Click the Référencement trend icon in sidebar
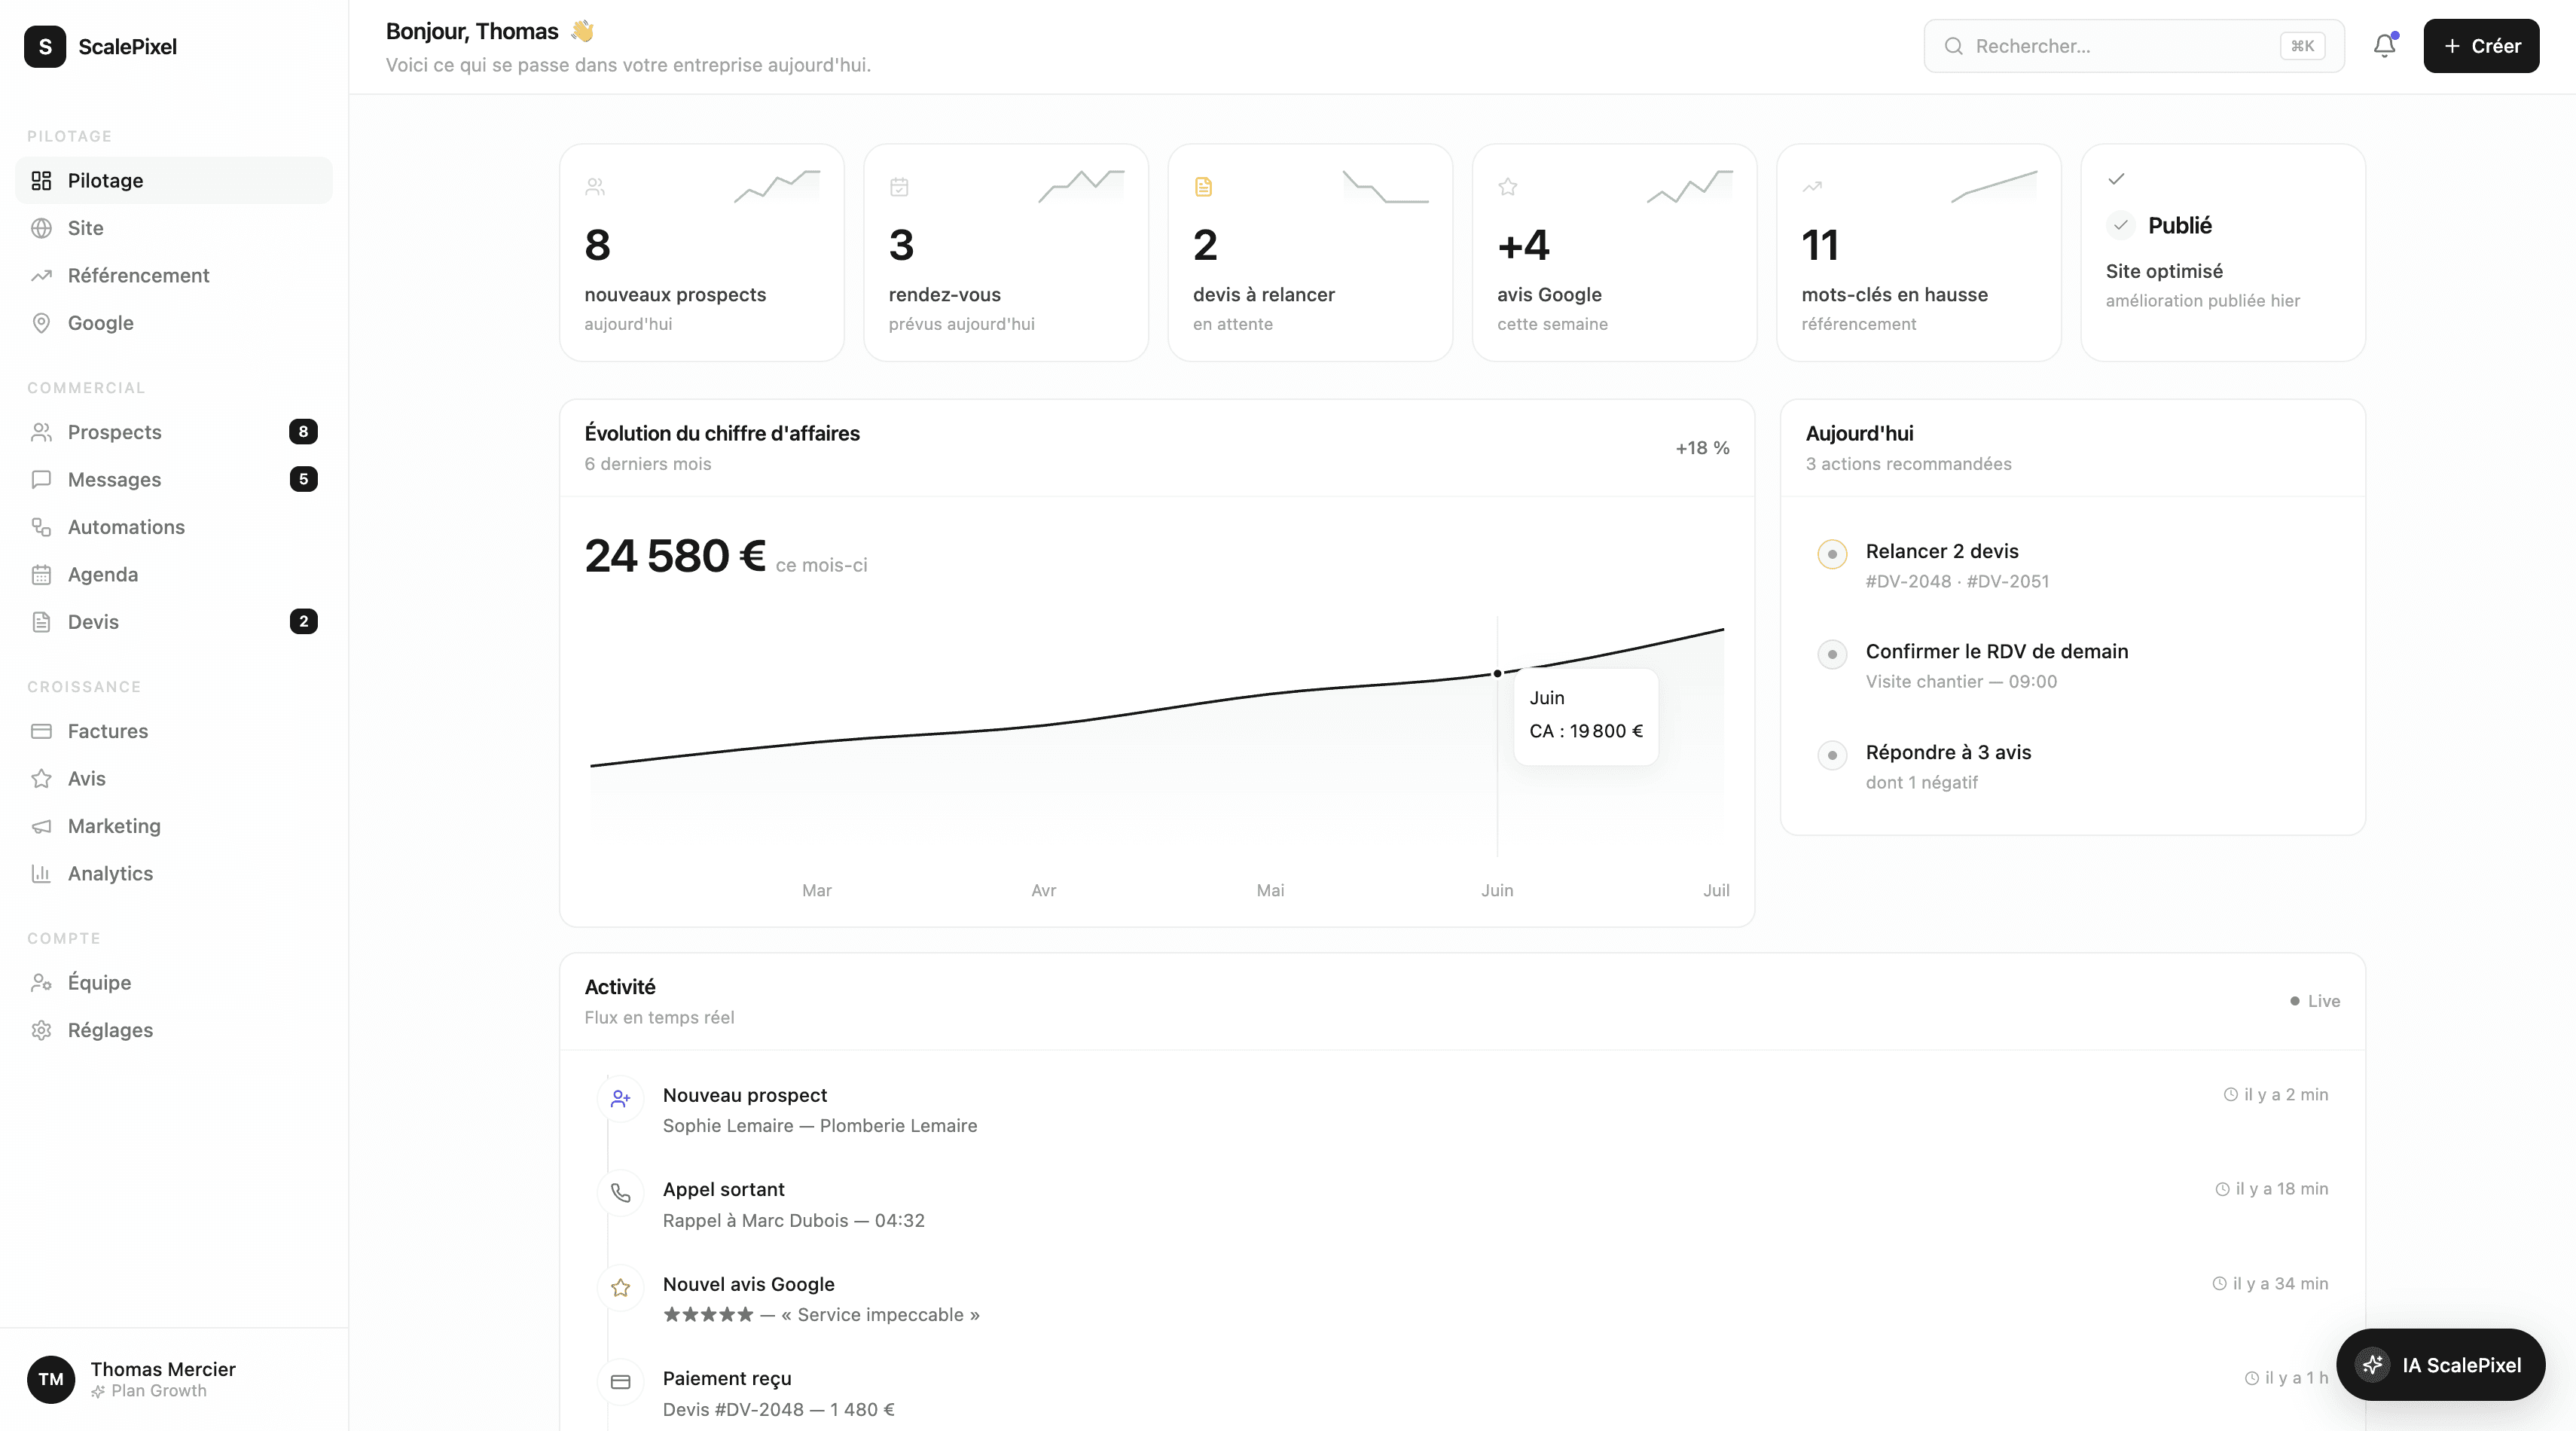The width and height of the screenshot is (2576, 1431). click(41, 275)
